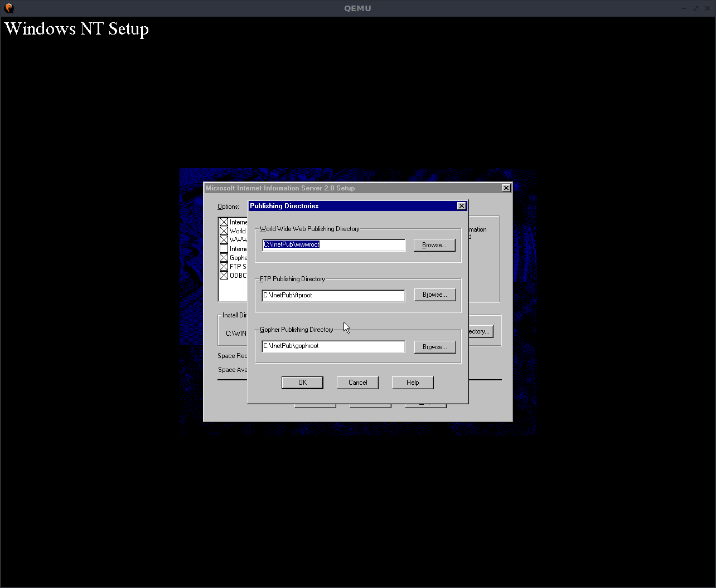Toggle the Gopher option checkbox
The width and height of the screenshot is (716, 588).
click(x=224, y=258)
